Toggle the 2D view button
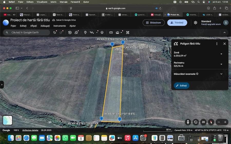This screenshot has height=144, width=231. (203, 122)
